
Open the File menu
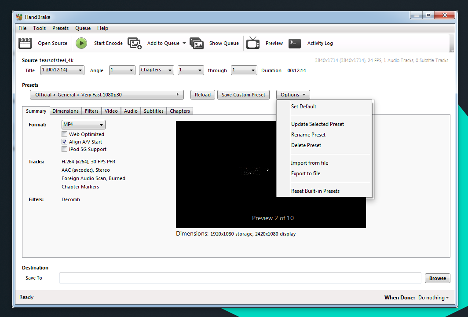[x=22, y=28]
